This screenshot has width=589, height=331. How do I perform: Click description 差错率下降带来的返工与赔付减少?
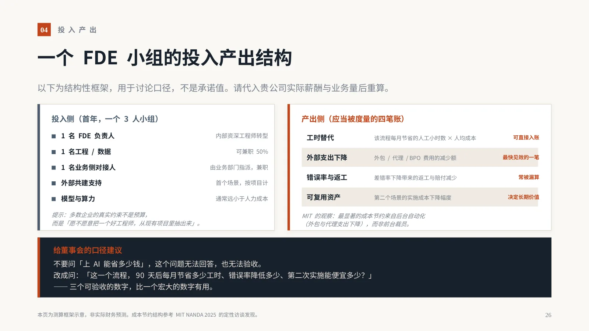click(x=415, y=178)
